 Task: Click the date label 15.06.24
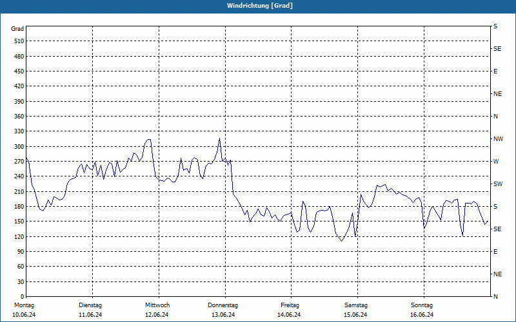(355, 315)
